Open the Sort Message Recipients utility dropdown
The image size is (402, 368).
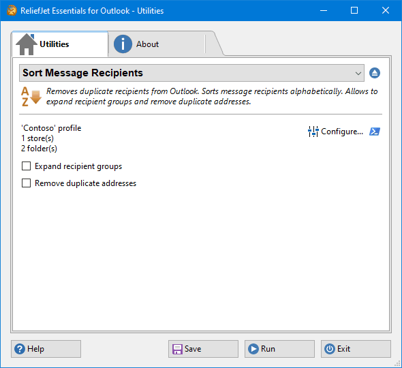191,73
